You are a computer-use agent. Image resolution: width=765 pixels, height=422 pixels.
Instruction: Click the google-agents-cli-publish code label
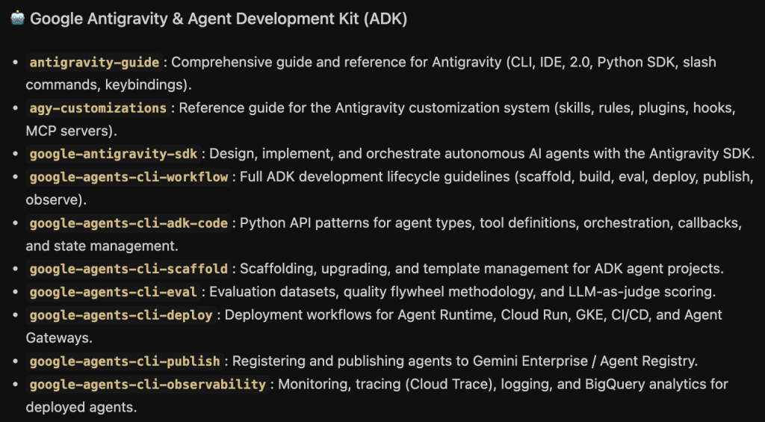point(125,361)
